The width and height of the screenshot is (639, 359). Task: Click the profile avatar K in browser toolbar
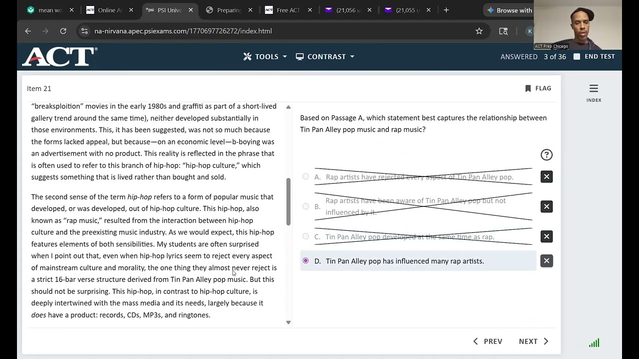(530, 31)
